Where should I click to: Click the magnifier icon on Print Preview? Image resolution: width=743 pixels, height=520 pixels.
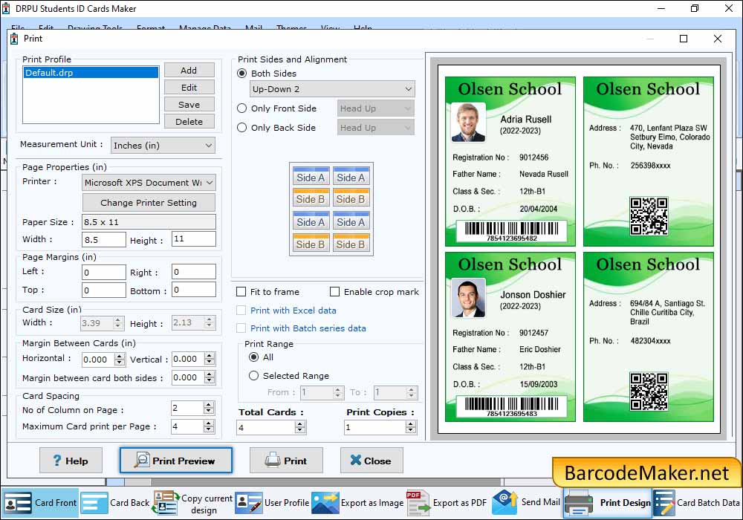142,460
